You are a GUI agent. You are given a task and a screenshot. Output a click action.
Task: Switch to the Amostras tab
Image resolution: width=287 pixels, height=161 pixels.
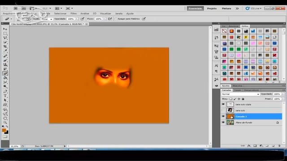pos(234,26)
